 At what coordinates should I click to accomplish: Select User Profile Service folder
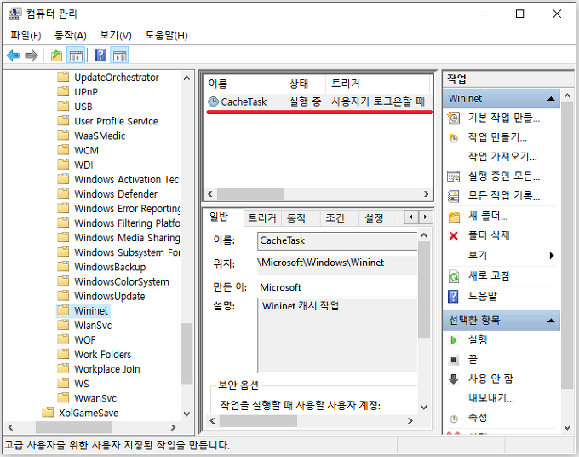coord(116,121)
